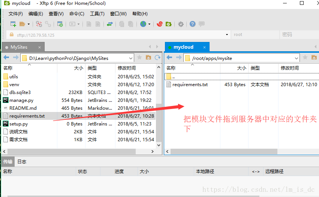Select 需求文档 file in local pane
This screenshot has height=197, width=319.
pyautogui.click(x=18, y=140)
